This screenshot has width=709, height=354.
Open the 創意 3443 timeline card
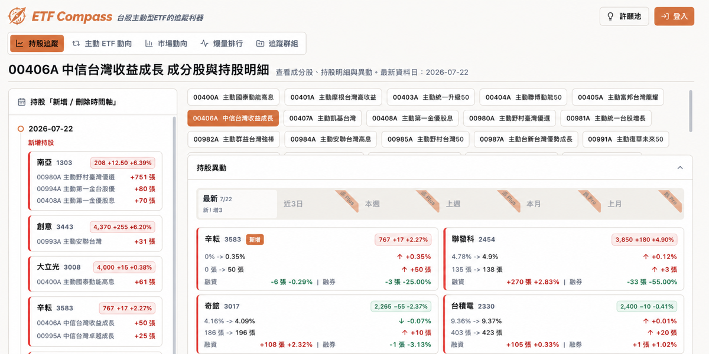click(95, 233)
